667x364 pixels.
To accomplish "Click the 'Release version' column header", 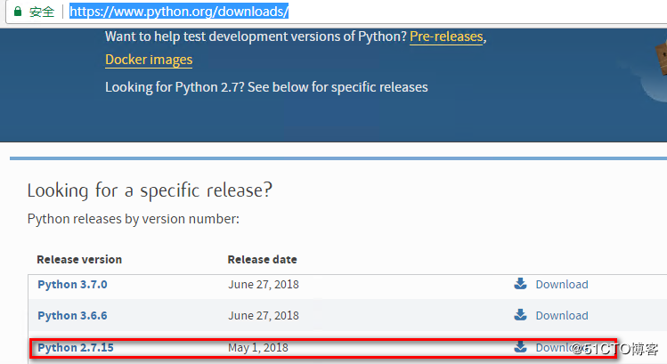I will [x=79, y=259].
